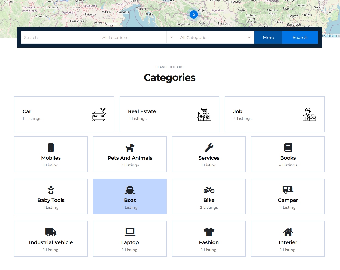This screenshot has height=270, width=340.
Task: Open the All Locations dropdown
Action: (138, 37)
